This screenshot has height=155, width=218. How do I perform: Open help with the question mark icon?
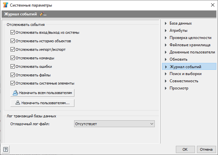pyautogui.click(x=6, y=149)
